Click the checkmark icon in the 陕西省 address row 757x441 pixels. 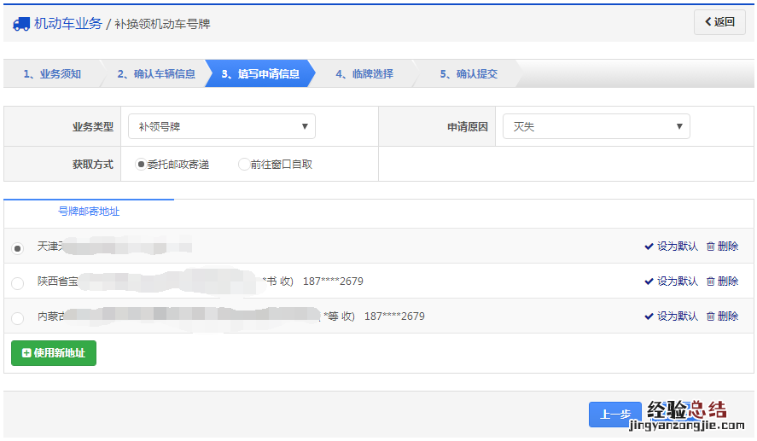tap(649, 281)
